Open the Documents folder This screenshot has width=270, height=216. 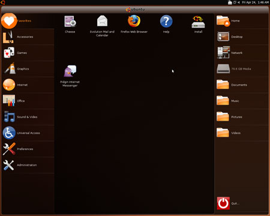coord(242,85)
